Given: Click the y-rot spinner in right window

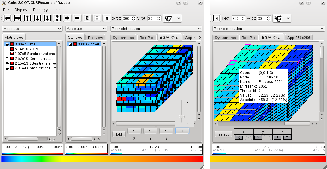Looking at the screenshot, I should coord(264,18).
